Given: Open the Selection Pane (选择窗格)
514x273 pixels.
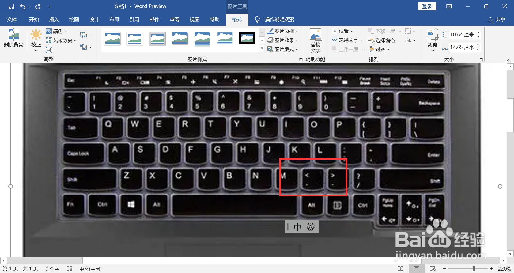Looking at the screenshot, I should click(x=381, y=40).
